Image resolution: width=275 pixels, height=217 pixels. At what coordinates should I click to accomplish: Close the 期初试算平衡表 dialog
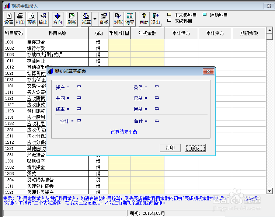pyautogui.click(x=208, y=71)
